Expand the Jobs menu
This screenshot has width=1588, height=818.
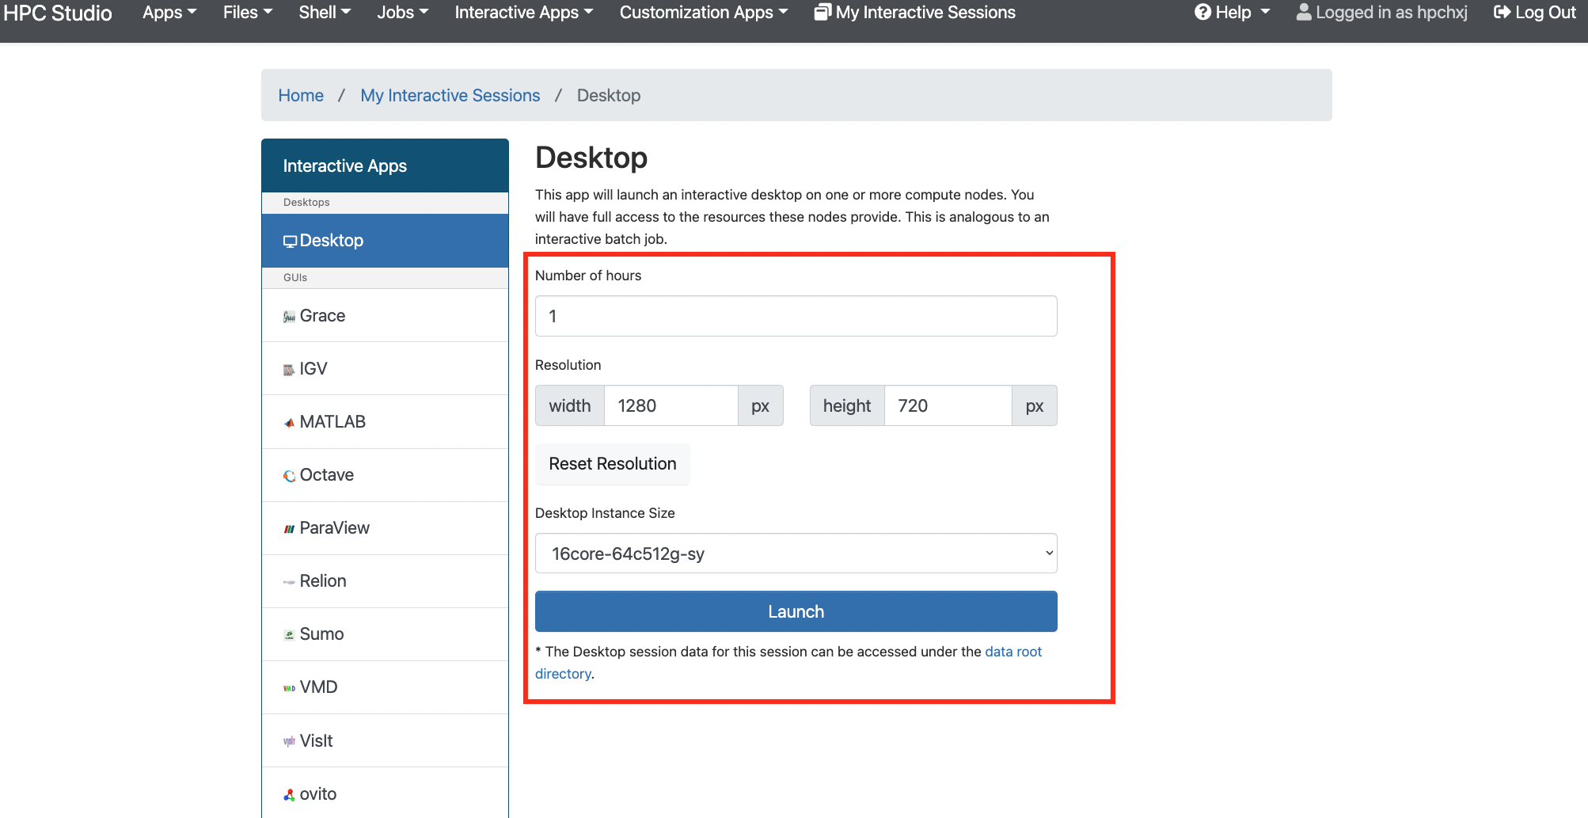(403, 13)
